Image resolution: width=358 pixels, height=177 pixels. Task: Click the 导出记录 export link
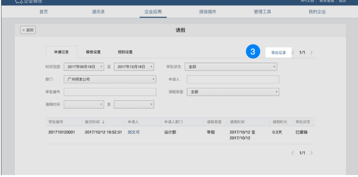tap(278, 52)
